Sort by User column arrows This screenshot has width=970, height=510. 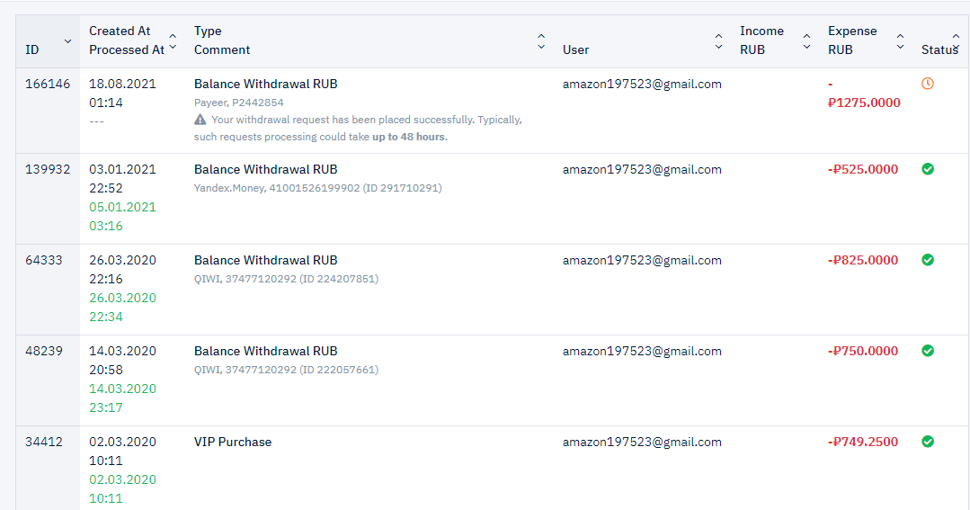pyautogui.click(x=718, y=41)
